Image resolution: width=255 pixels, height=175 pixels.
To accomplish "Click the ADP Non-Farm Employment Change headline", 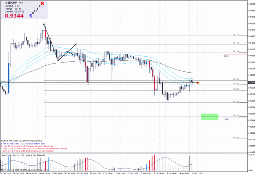I will 34,148.
